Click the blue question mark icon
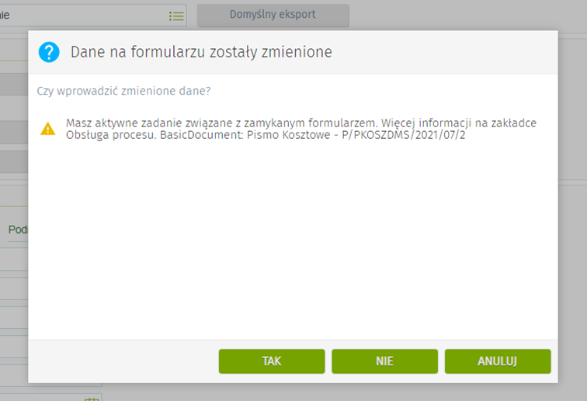The height and width of the screenshot is (401, 587). pyautogui.click(x=49, y=52)
